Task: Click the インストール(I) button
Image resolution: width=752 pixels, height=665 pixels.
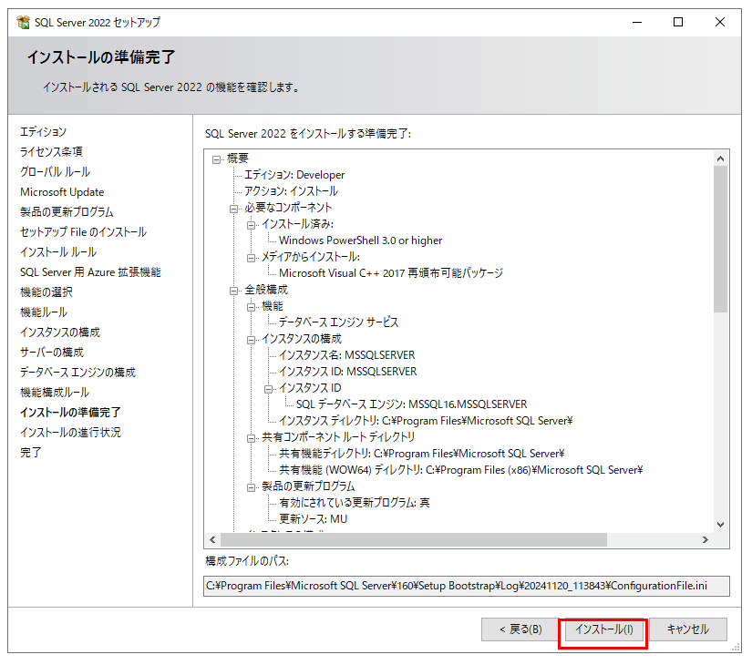Action: pos(603,629)
